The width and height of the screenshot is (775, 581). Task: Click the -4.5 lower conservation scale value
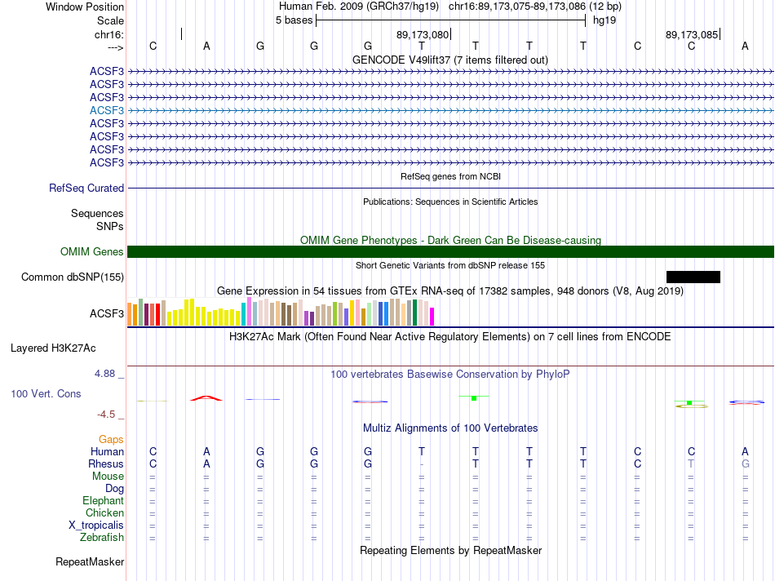click(106, 415)
